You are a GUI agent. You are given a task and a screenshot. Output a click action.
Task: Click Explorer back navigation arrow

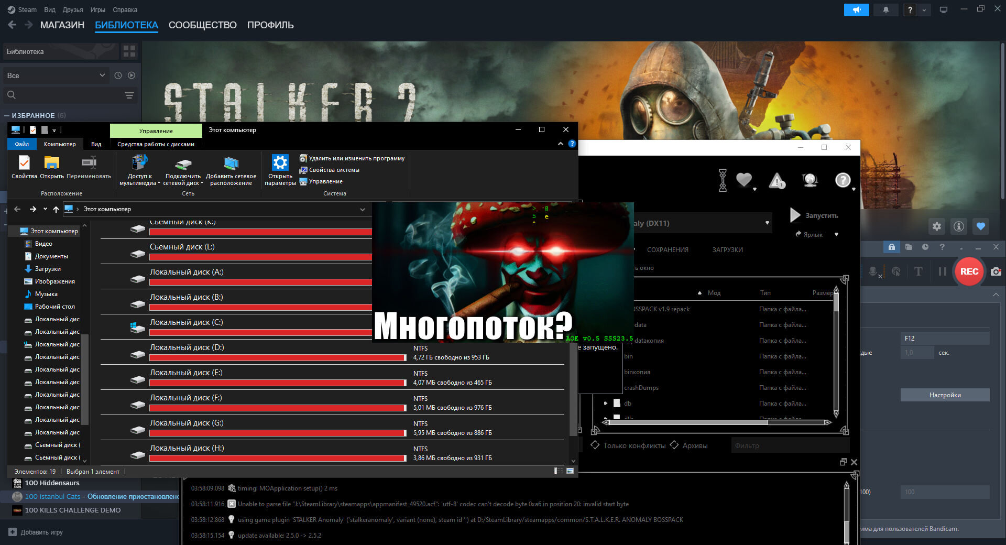17,209
